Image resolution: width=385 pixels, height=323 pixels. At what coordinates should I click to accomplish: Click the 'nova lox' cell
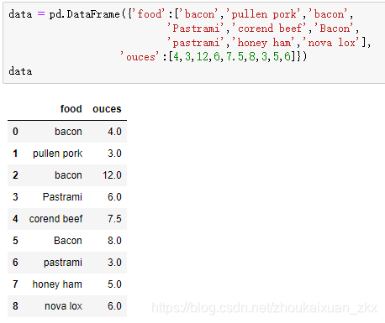[x=63, y=306]
